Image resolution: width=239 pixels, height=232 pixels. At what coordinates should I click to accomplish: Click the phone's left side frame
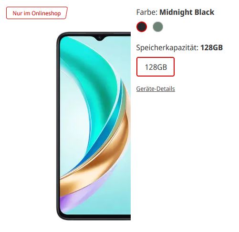click(x=58, y=126)
